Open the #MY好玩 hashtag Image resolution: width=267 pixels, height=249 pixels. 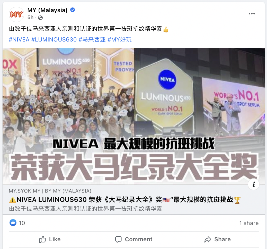click(x=120, y=40)
